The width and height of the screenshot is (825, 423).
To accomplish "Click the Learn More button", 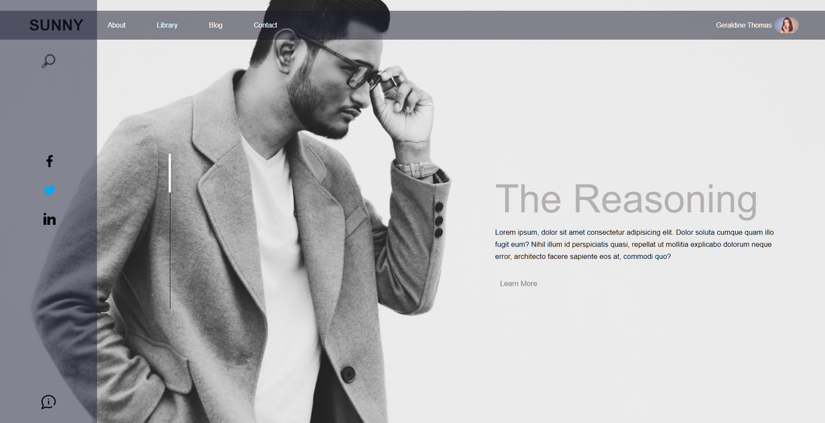I will click(x=518, y=283).
